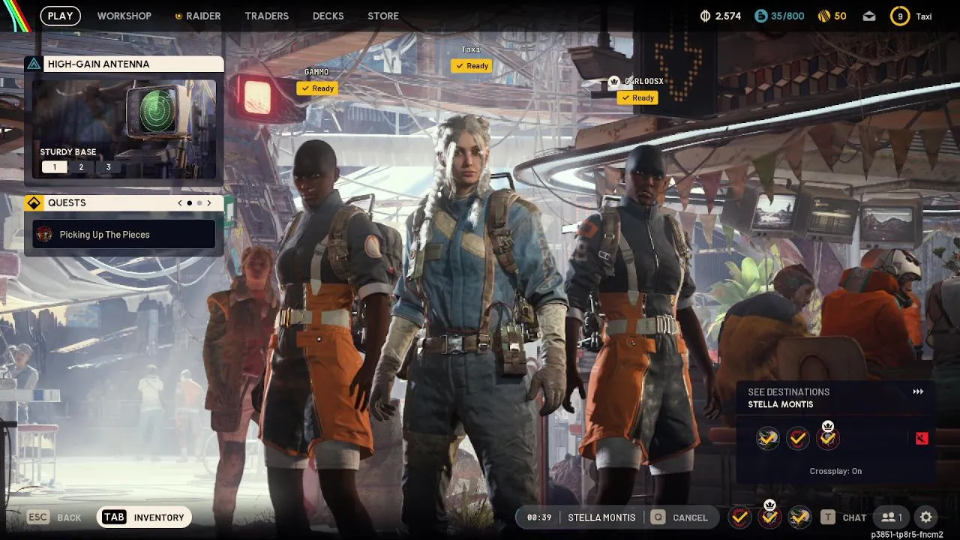960x540 pixels.
Task: Cancel matchmaking with the CANCEL button
Action: (680, 517)
